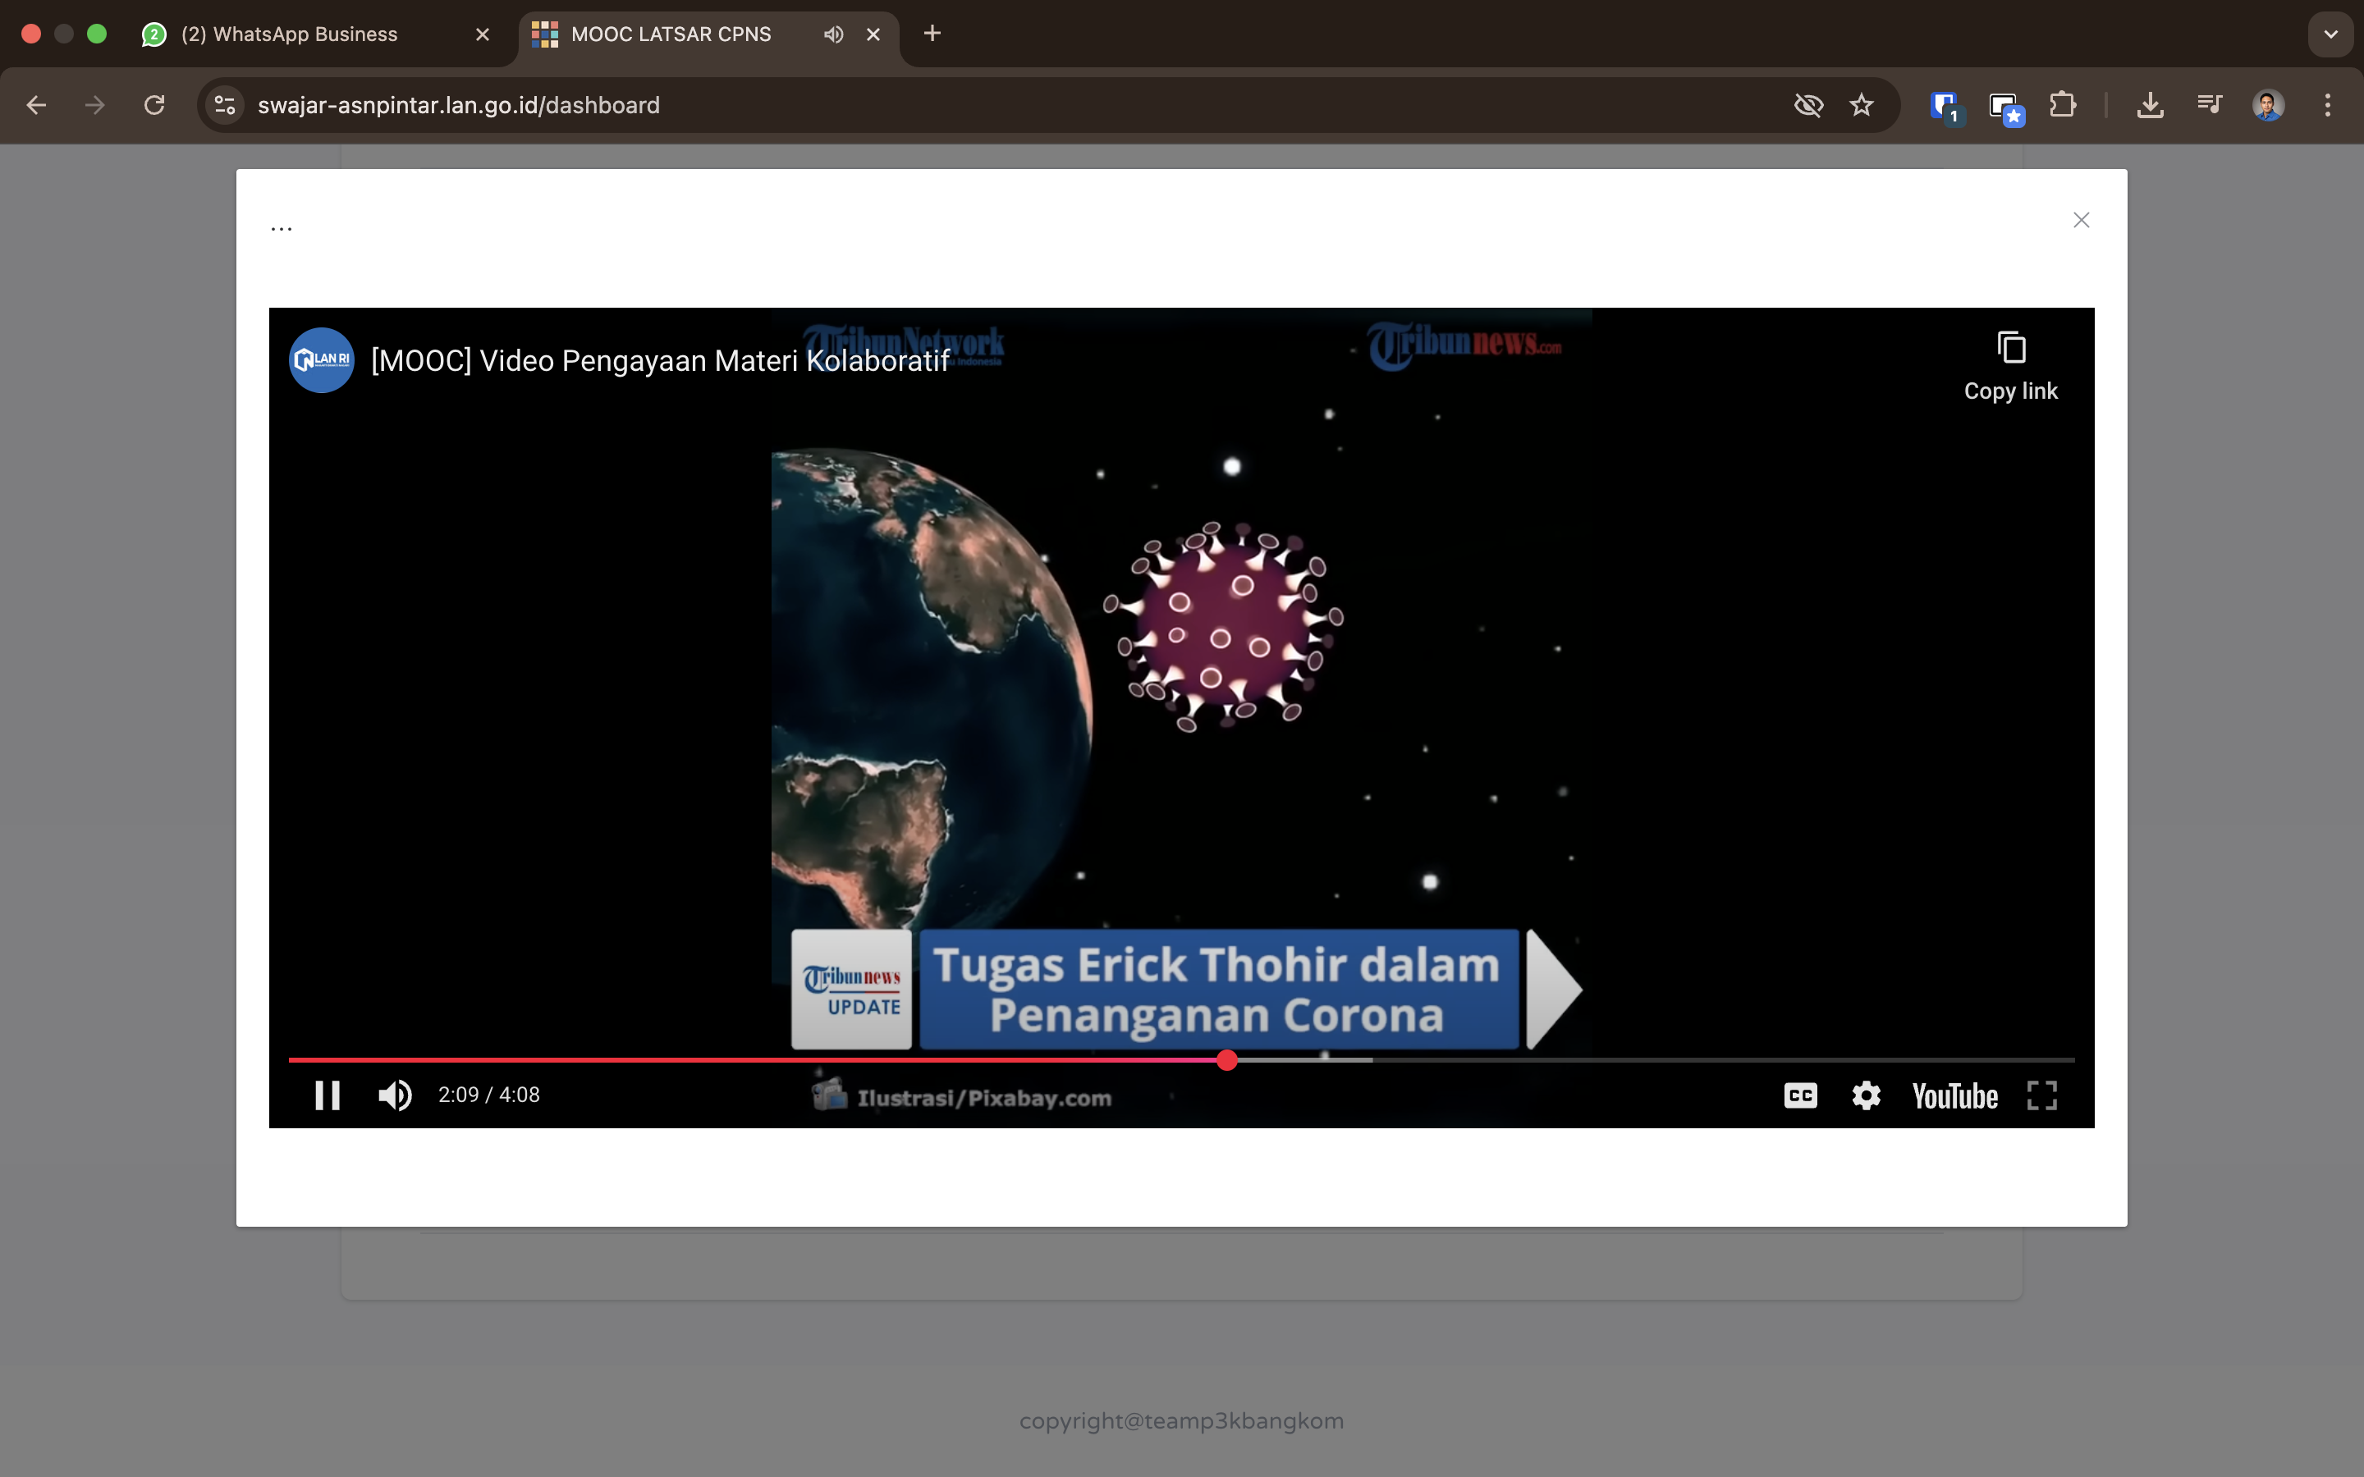Mute audio on MOOC LATSAR tab
The width and height of the screenshot is (2364, 1477).
point(833,34)
